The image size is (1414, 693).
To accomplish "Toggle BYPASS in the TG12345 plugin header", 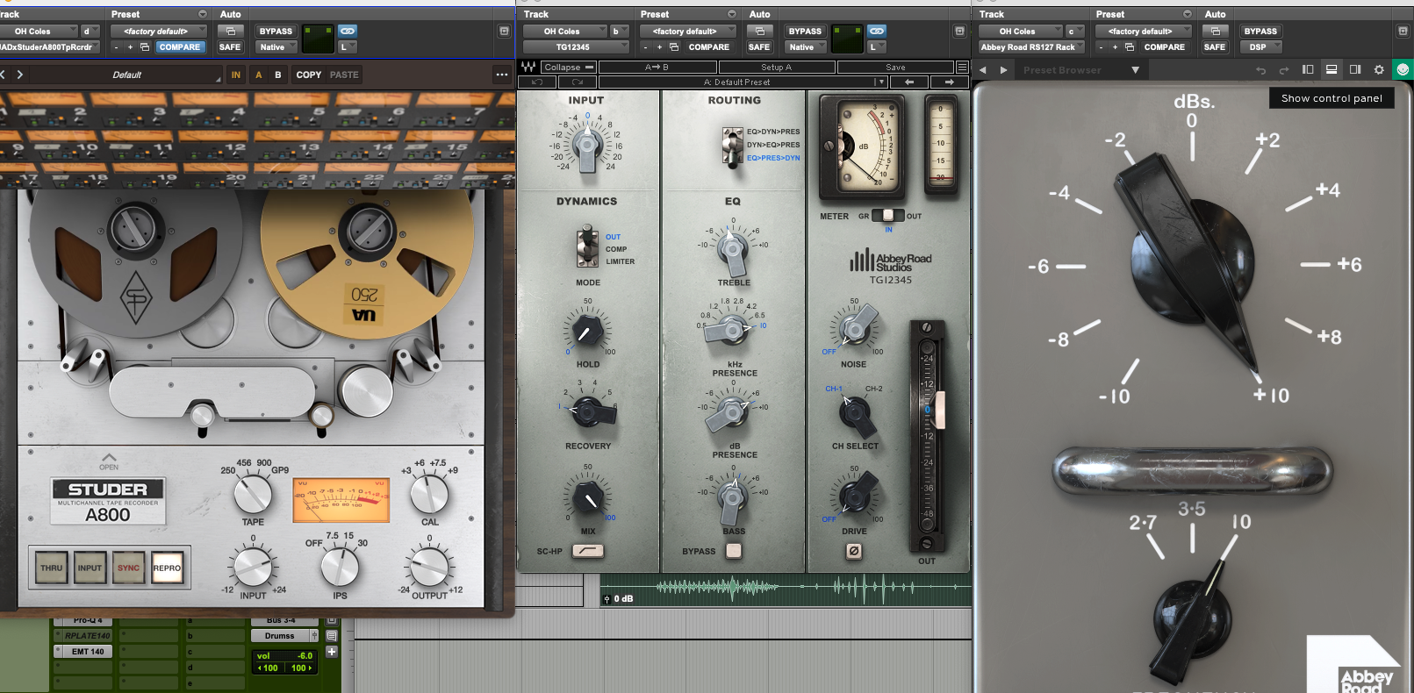I will (805, 31).
